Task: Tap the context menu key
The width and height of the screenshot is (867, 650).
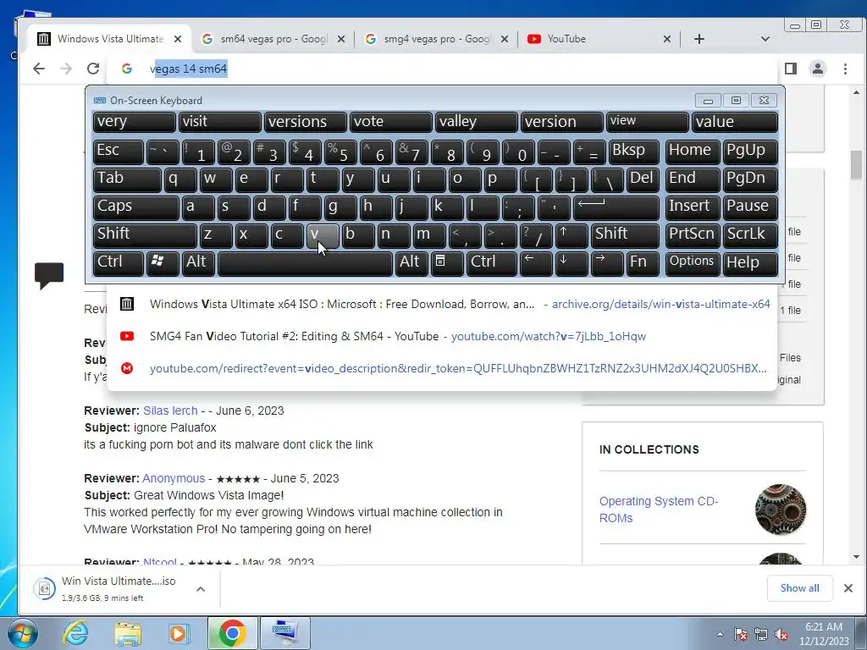Action: click(x=446, y=263)
